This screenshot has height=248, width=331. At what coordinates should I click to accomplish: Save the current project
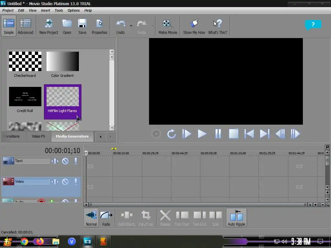click(82, 26)
